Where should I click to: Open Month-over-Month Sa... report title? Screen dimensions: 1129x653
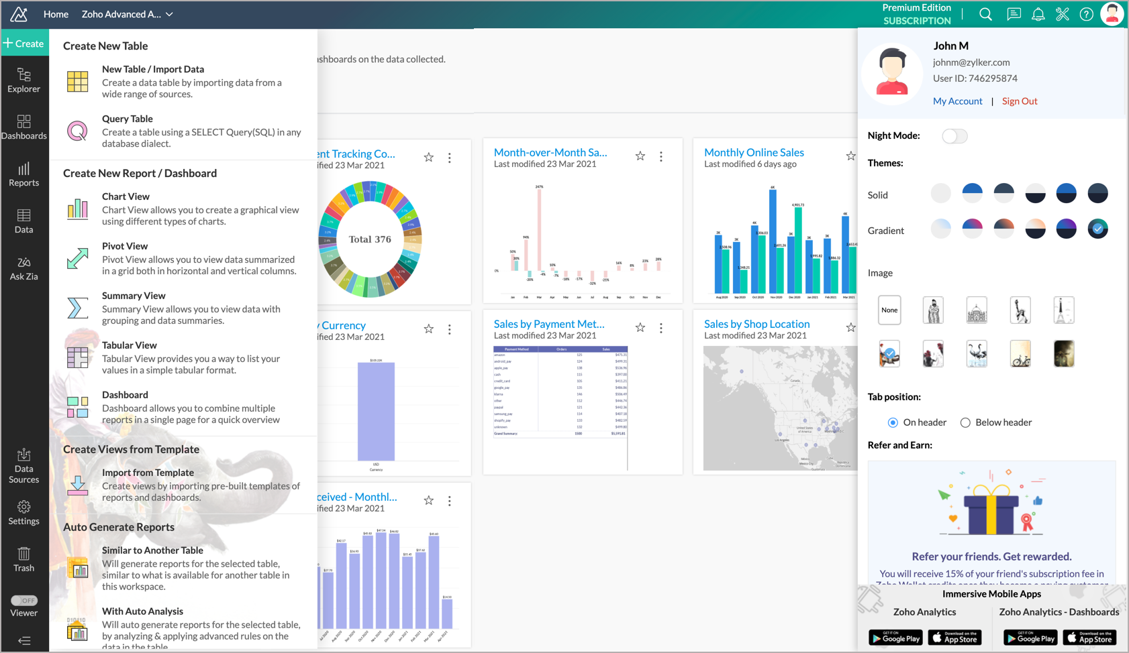point(550,152)
